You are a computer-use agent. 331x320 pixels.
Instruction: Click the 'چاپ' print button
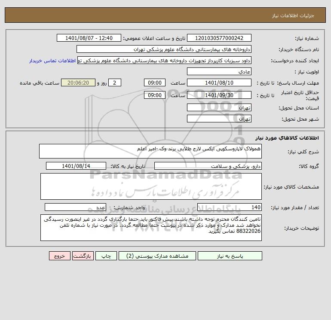tap(106, 256)
